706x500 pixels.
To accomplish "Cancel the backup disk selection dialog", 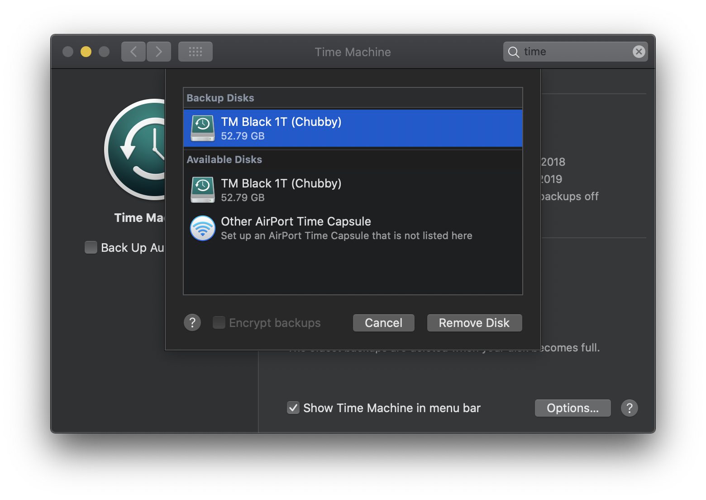I will 383,322.
